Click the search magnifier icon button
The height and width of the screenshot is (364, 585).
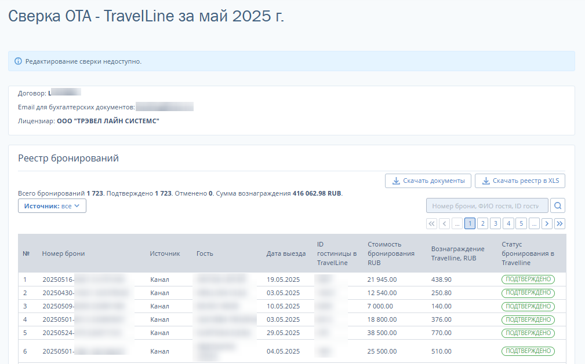click(558, 205)
